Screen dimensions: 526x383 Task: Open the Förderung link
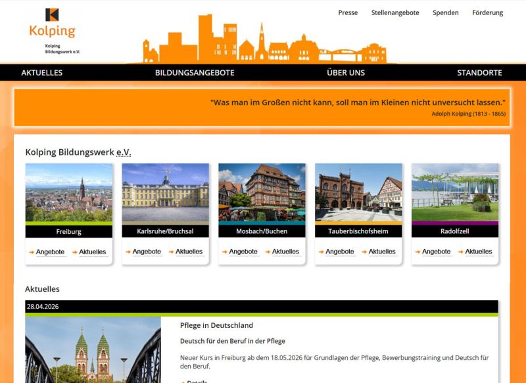pyautogui.click(x=487, y=12)
